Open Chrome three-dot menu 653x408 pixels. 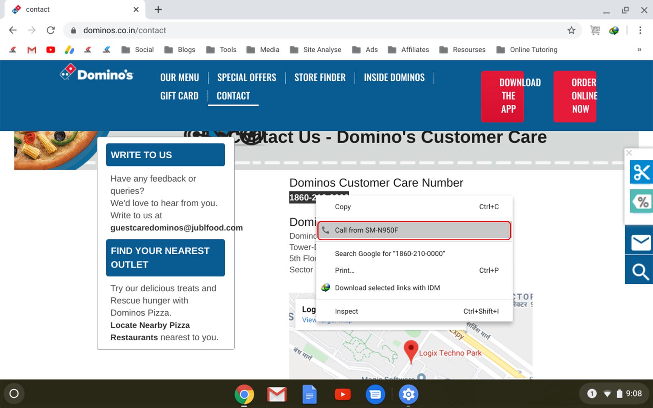click(640, 30)
